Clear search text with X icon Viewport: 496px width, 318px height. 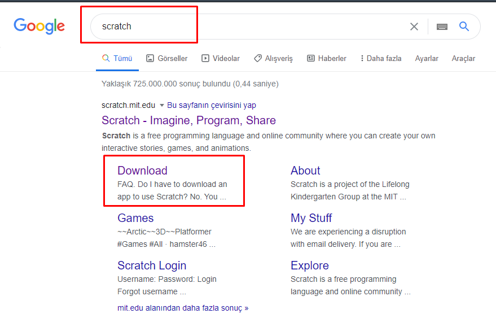(414, 27)
